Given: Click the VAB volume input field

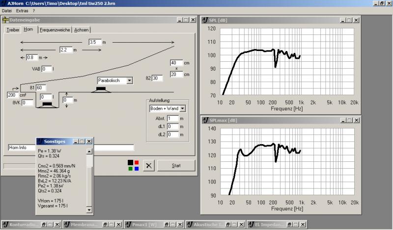Looking at the screenshot, I should tap(47, 69).
